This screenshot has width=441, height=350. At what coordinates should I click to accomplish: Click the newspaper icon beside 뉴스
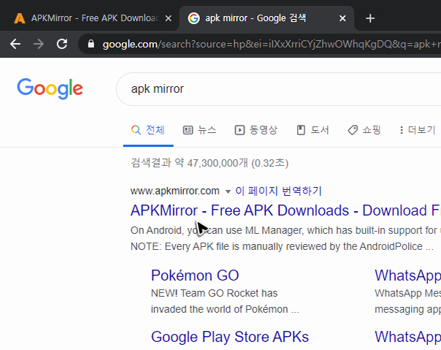coord(188,130)
